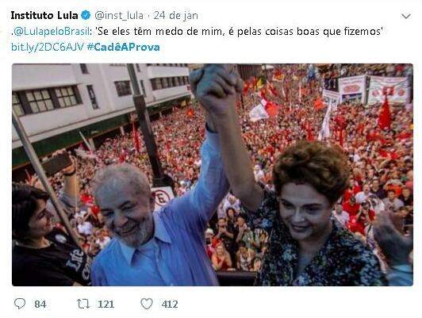Click the 84 replies count
Image resolution: width=422 pixels, height=318 pixels.
(x=40, y=305)
